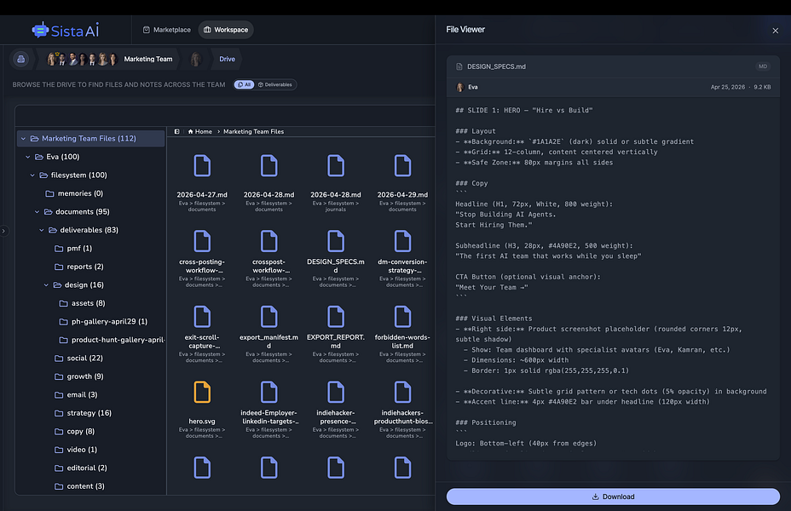
Task: Open the indiehacker-presence file icon
Action: pos(336,392)
